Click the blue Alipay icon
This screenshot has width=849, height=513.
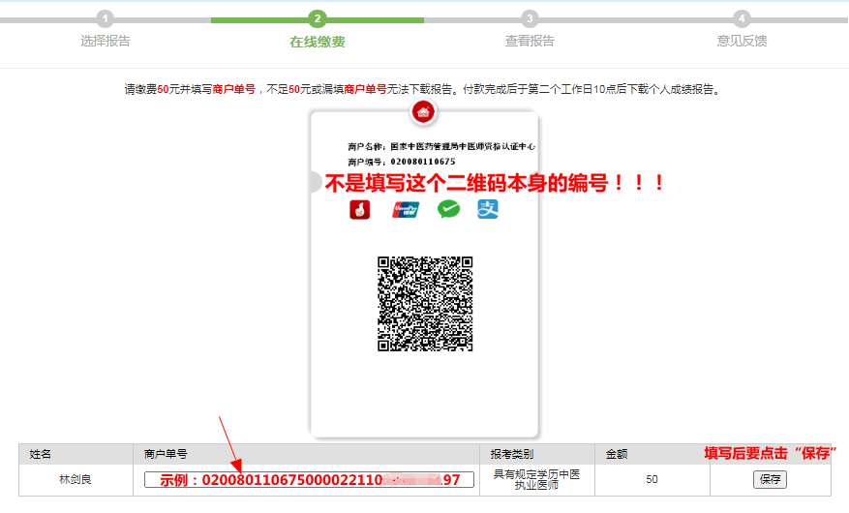pos(488,209)
